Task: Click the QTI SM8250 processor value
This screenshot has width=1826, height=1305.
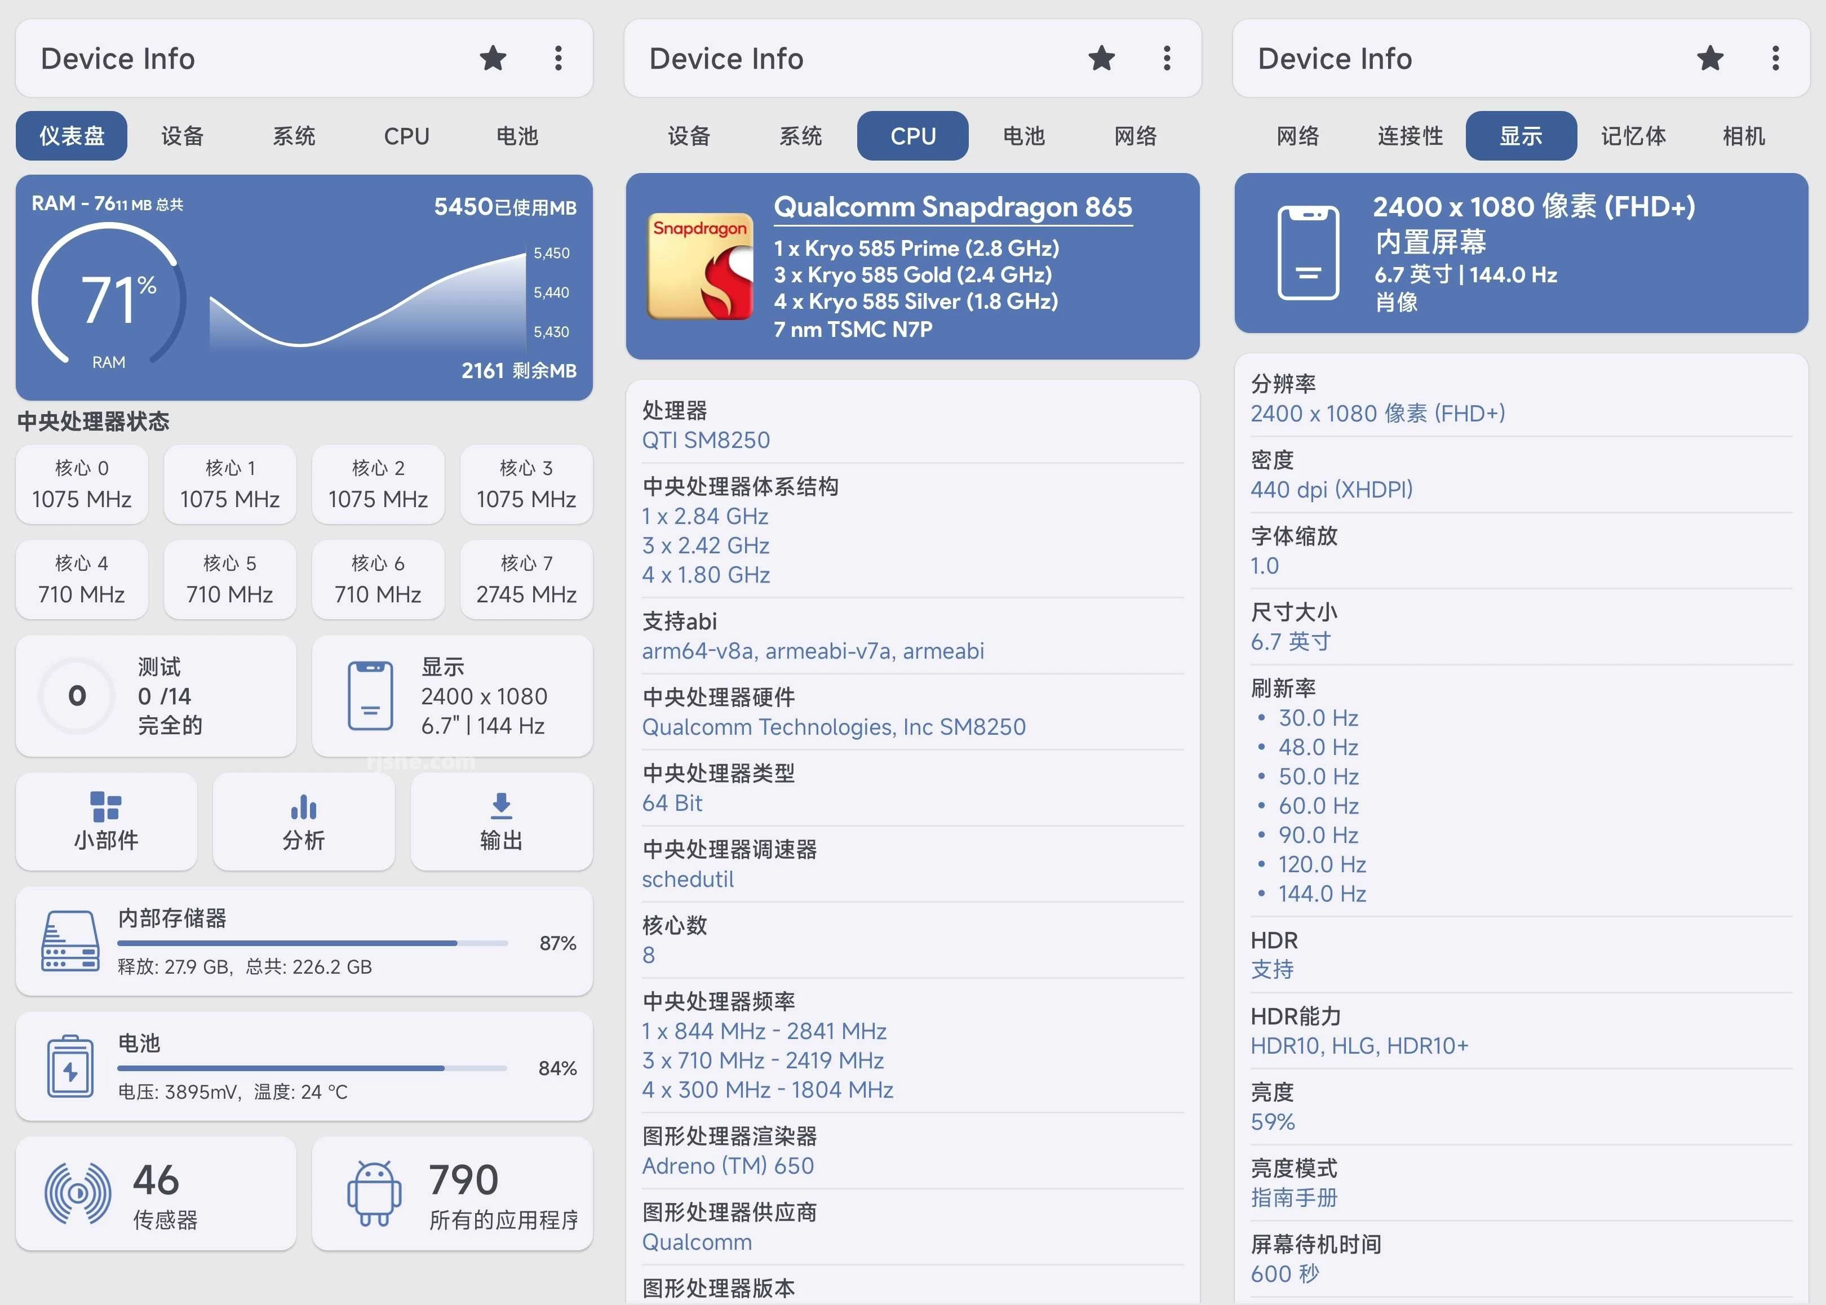Action: tap(706, 441)
